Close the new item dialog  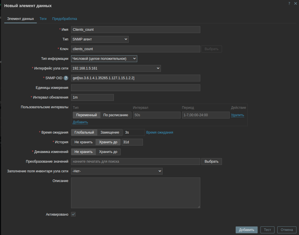pos(295,3)
